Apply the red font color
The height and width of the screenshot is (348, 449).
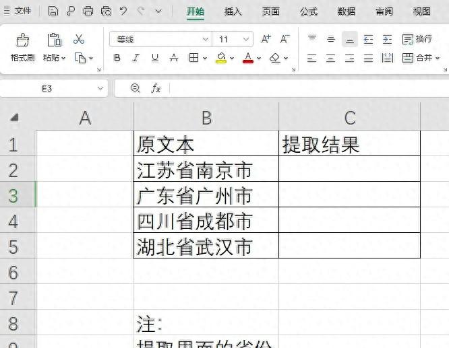(248, 58)
